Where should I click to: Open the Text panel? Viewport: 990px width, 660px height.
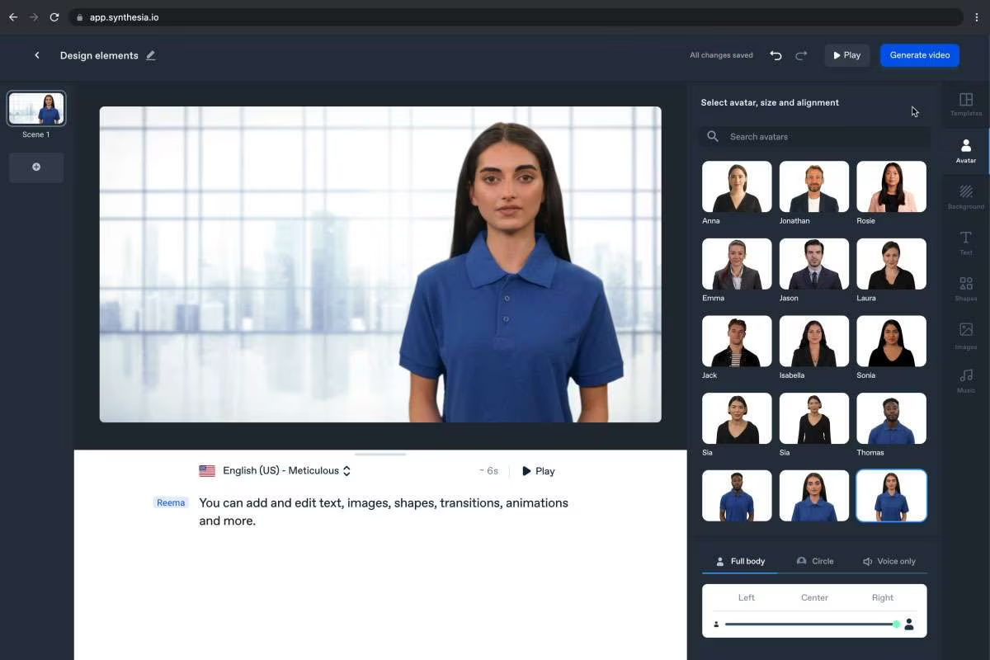[x=966, y=243]
